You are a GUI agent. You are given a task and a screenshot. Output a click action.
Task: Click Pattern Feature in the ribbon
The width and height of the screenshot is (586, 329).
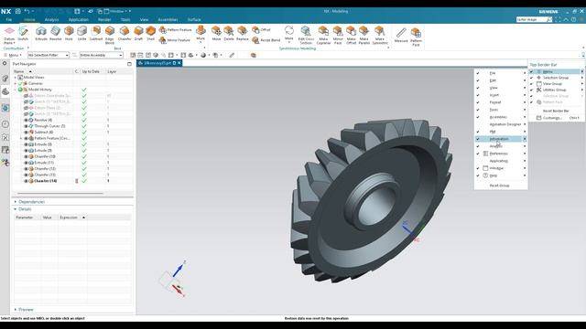175,30
